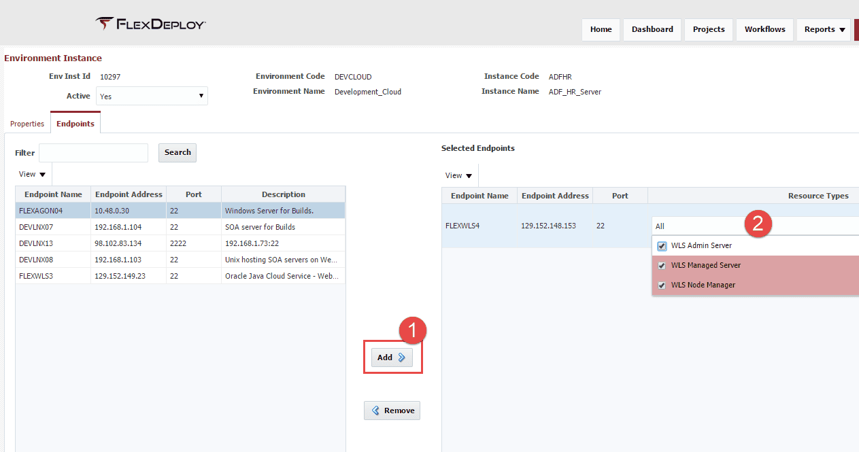Screen dimensions: 859x452
Task: Click the Add button
Action: pyautogui.click(x=391, y=358)
